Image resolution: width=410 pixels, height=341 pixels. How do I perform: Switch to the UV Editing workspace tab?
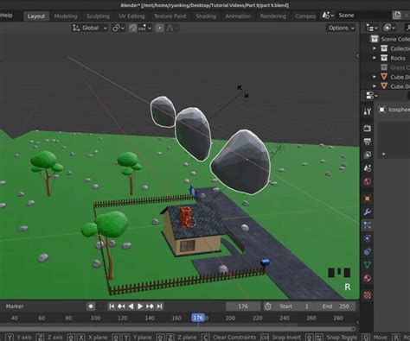[131, 16]
